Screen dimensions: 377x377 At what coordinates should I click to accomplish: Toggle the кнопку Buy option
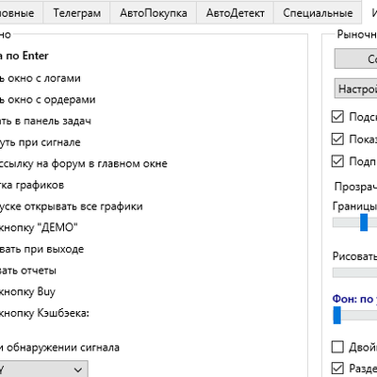[27, 291]
